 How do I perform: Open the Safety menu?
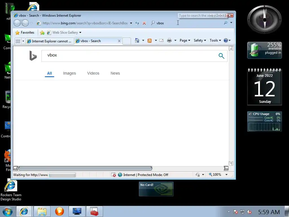(x=200, y=40)
